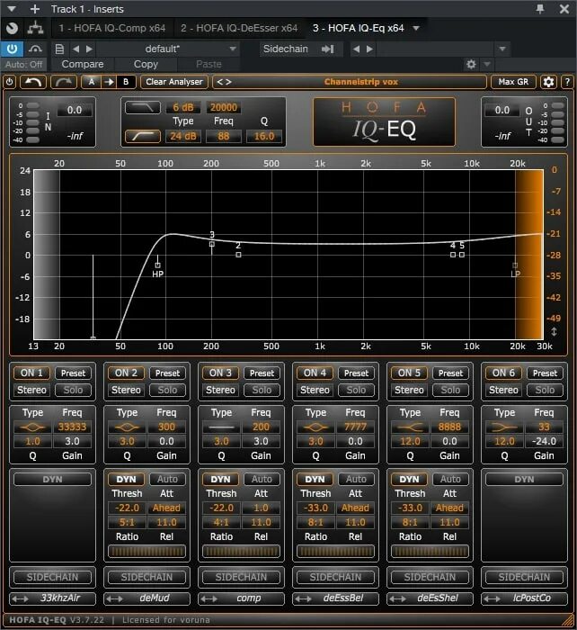Select HOFA IQ-Eq x64 tab
Image resolution: width=577 pixels, height=630 pixels.
359,28
